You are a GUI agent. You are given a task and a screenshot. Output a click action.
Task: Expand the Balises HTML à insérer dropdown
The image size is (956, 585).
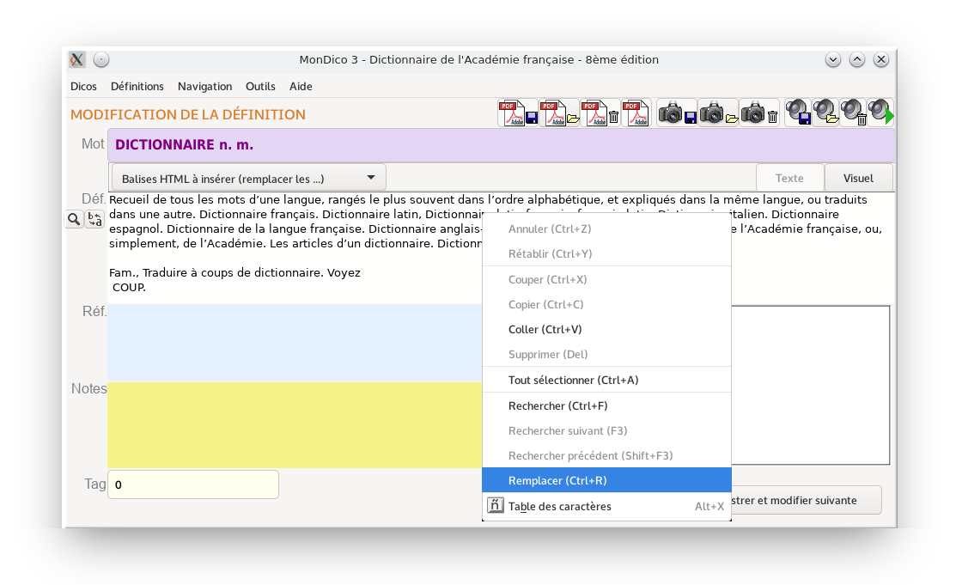pos(248,178)
